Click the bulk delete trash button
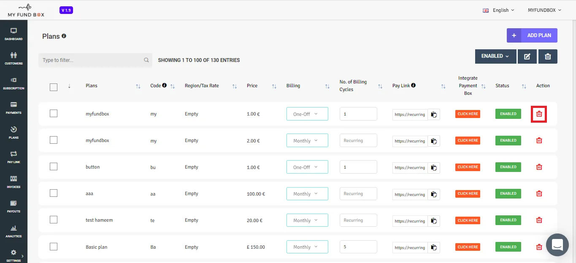The height and width of the screenshot is (263, 576). click(x=548, y=56)
